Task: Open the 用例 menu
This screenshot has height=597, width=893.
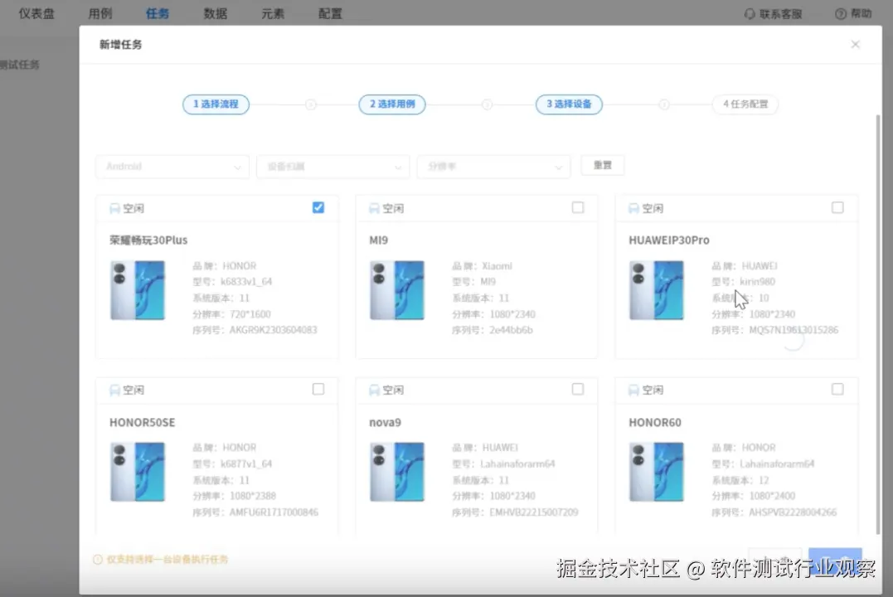Action: click(x=100, y=13)
